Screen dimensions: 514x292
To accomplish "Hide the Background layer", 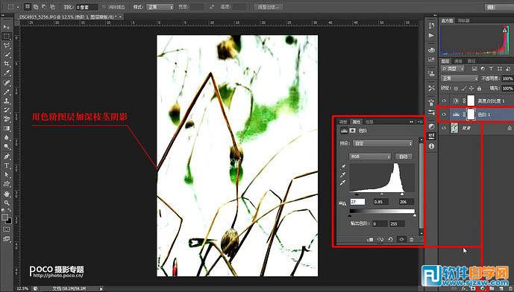I will (444, 128).
